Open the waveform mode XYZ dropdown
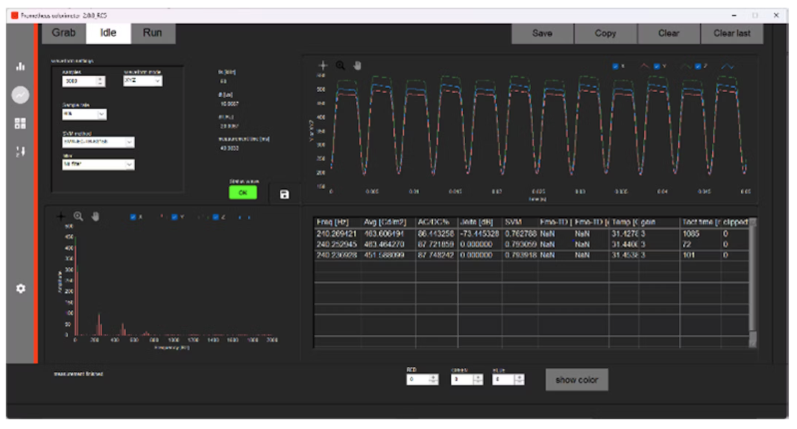 click(x=143, y=80)
